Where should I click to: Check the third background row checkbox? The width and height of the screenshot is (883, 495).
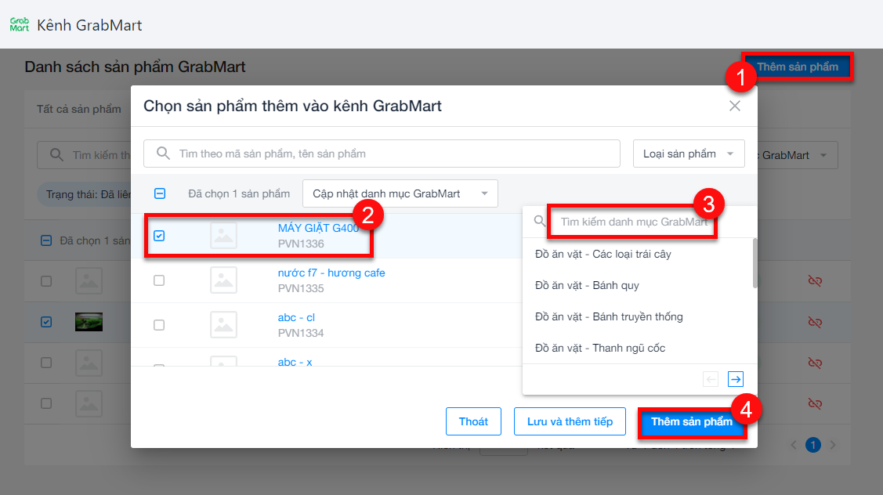[x=46, y=363]
